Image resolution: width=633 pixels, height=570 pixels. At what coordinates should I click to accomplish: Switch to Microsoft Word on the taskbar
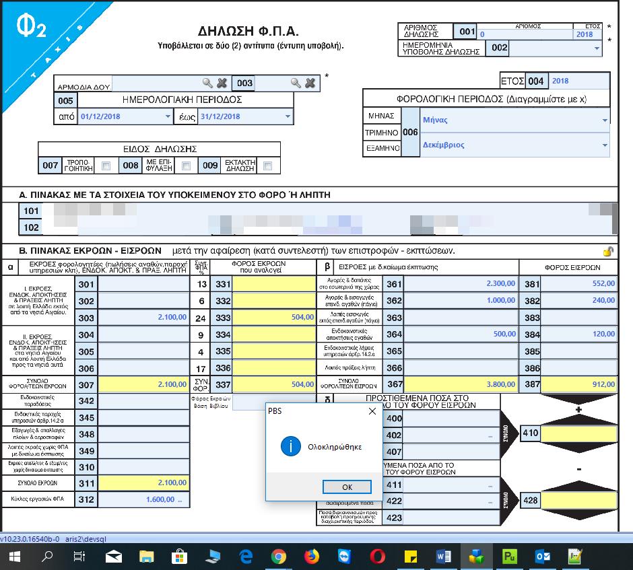pos(444,557)
